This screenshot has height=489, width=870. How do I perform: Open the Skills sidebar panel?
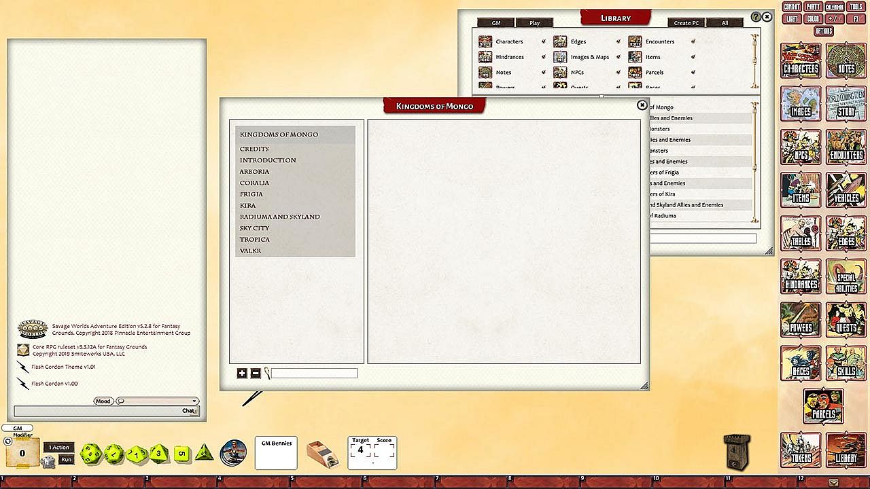coord(846,363)
